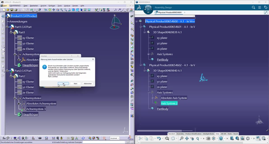269x144 pixels.
Task: Click the Cut scissors icon in 3DEXPERIENCE
Action: (141, 138)
